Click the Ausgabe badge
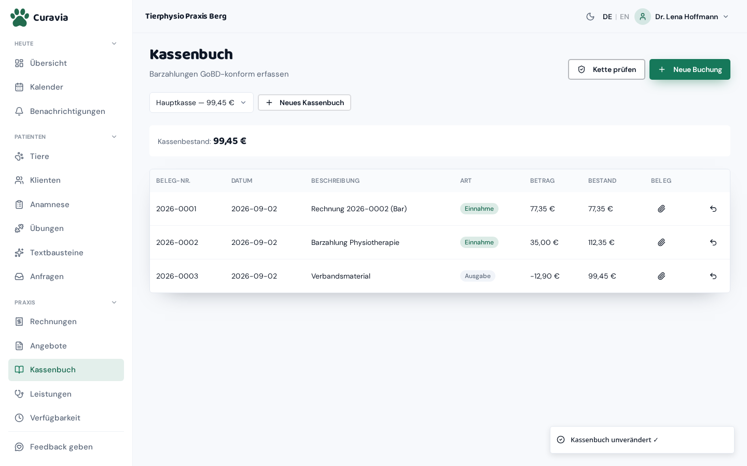The width and height of the screenshot is (747, 466). 478,276
